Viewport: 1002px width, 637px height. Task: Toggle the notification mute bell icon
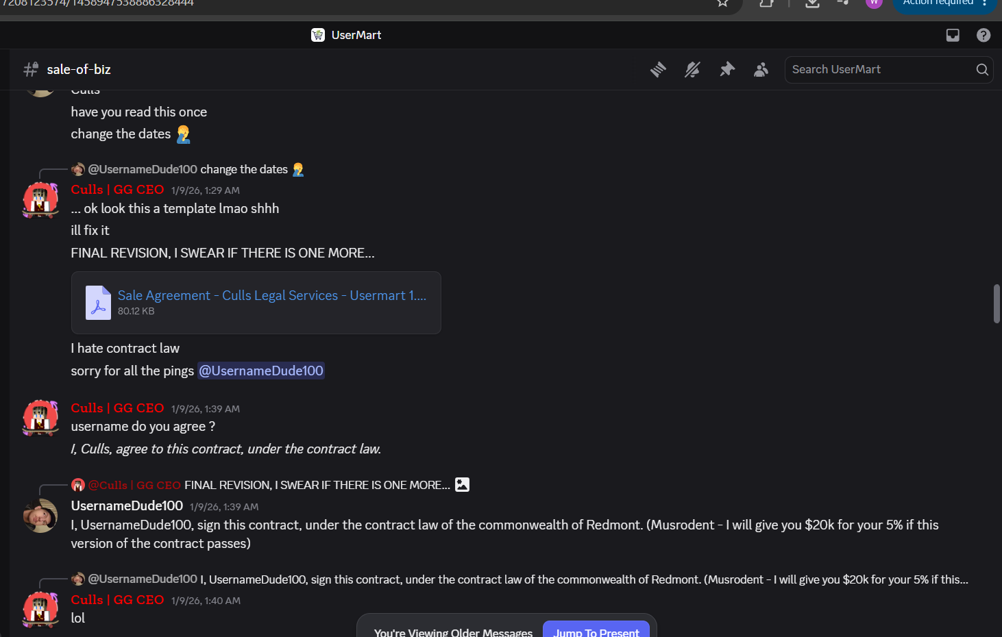692,69
